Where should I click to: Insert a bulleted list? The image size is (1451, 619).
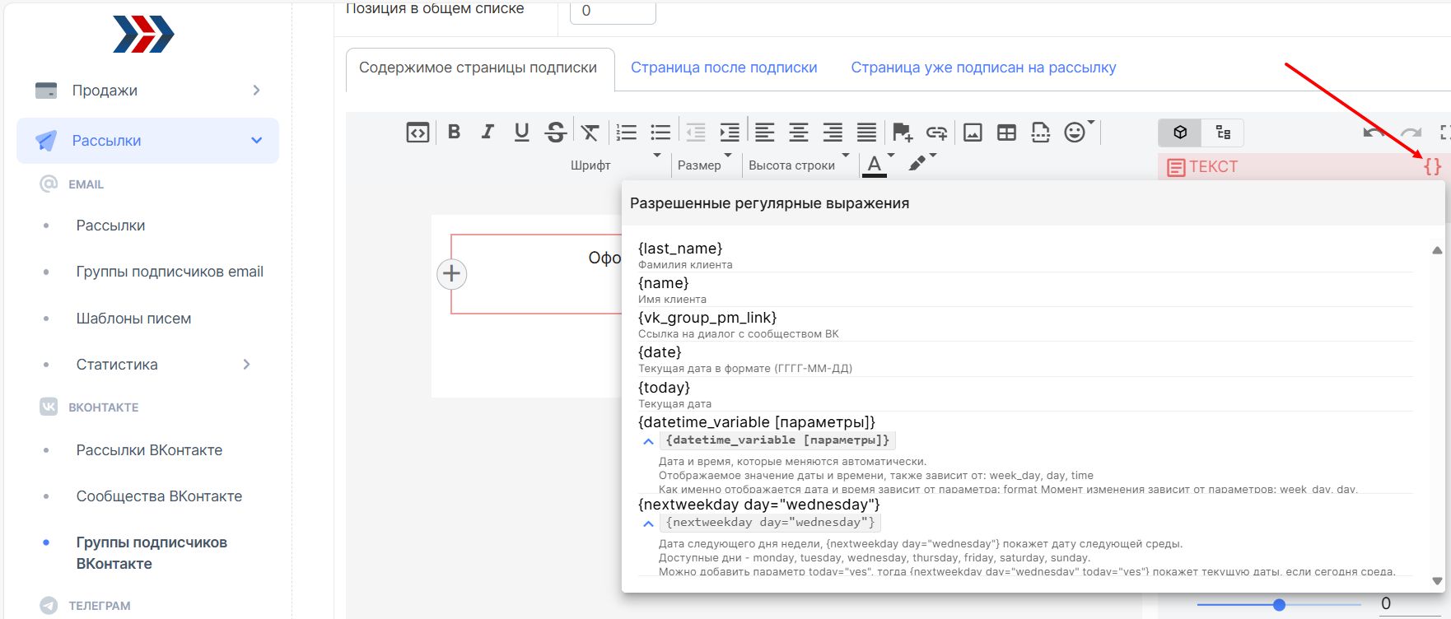tap(660, 133)
